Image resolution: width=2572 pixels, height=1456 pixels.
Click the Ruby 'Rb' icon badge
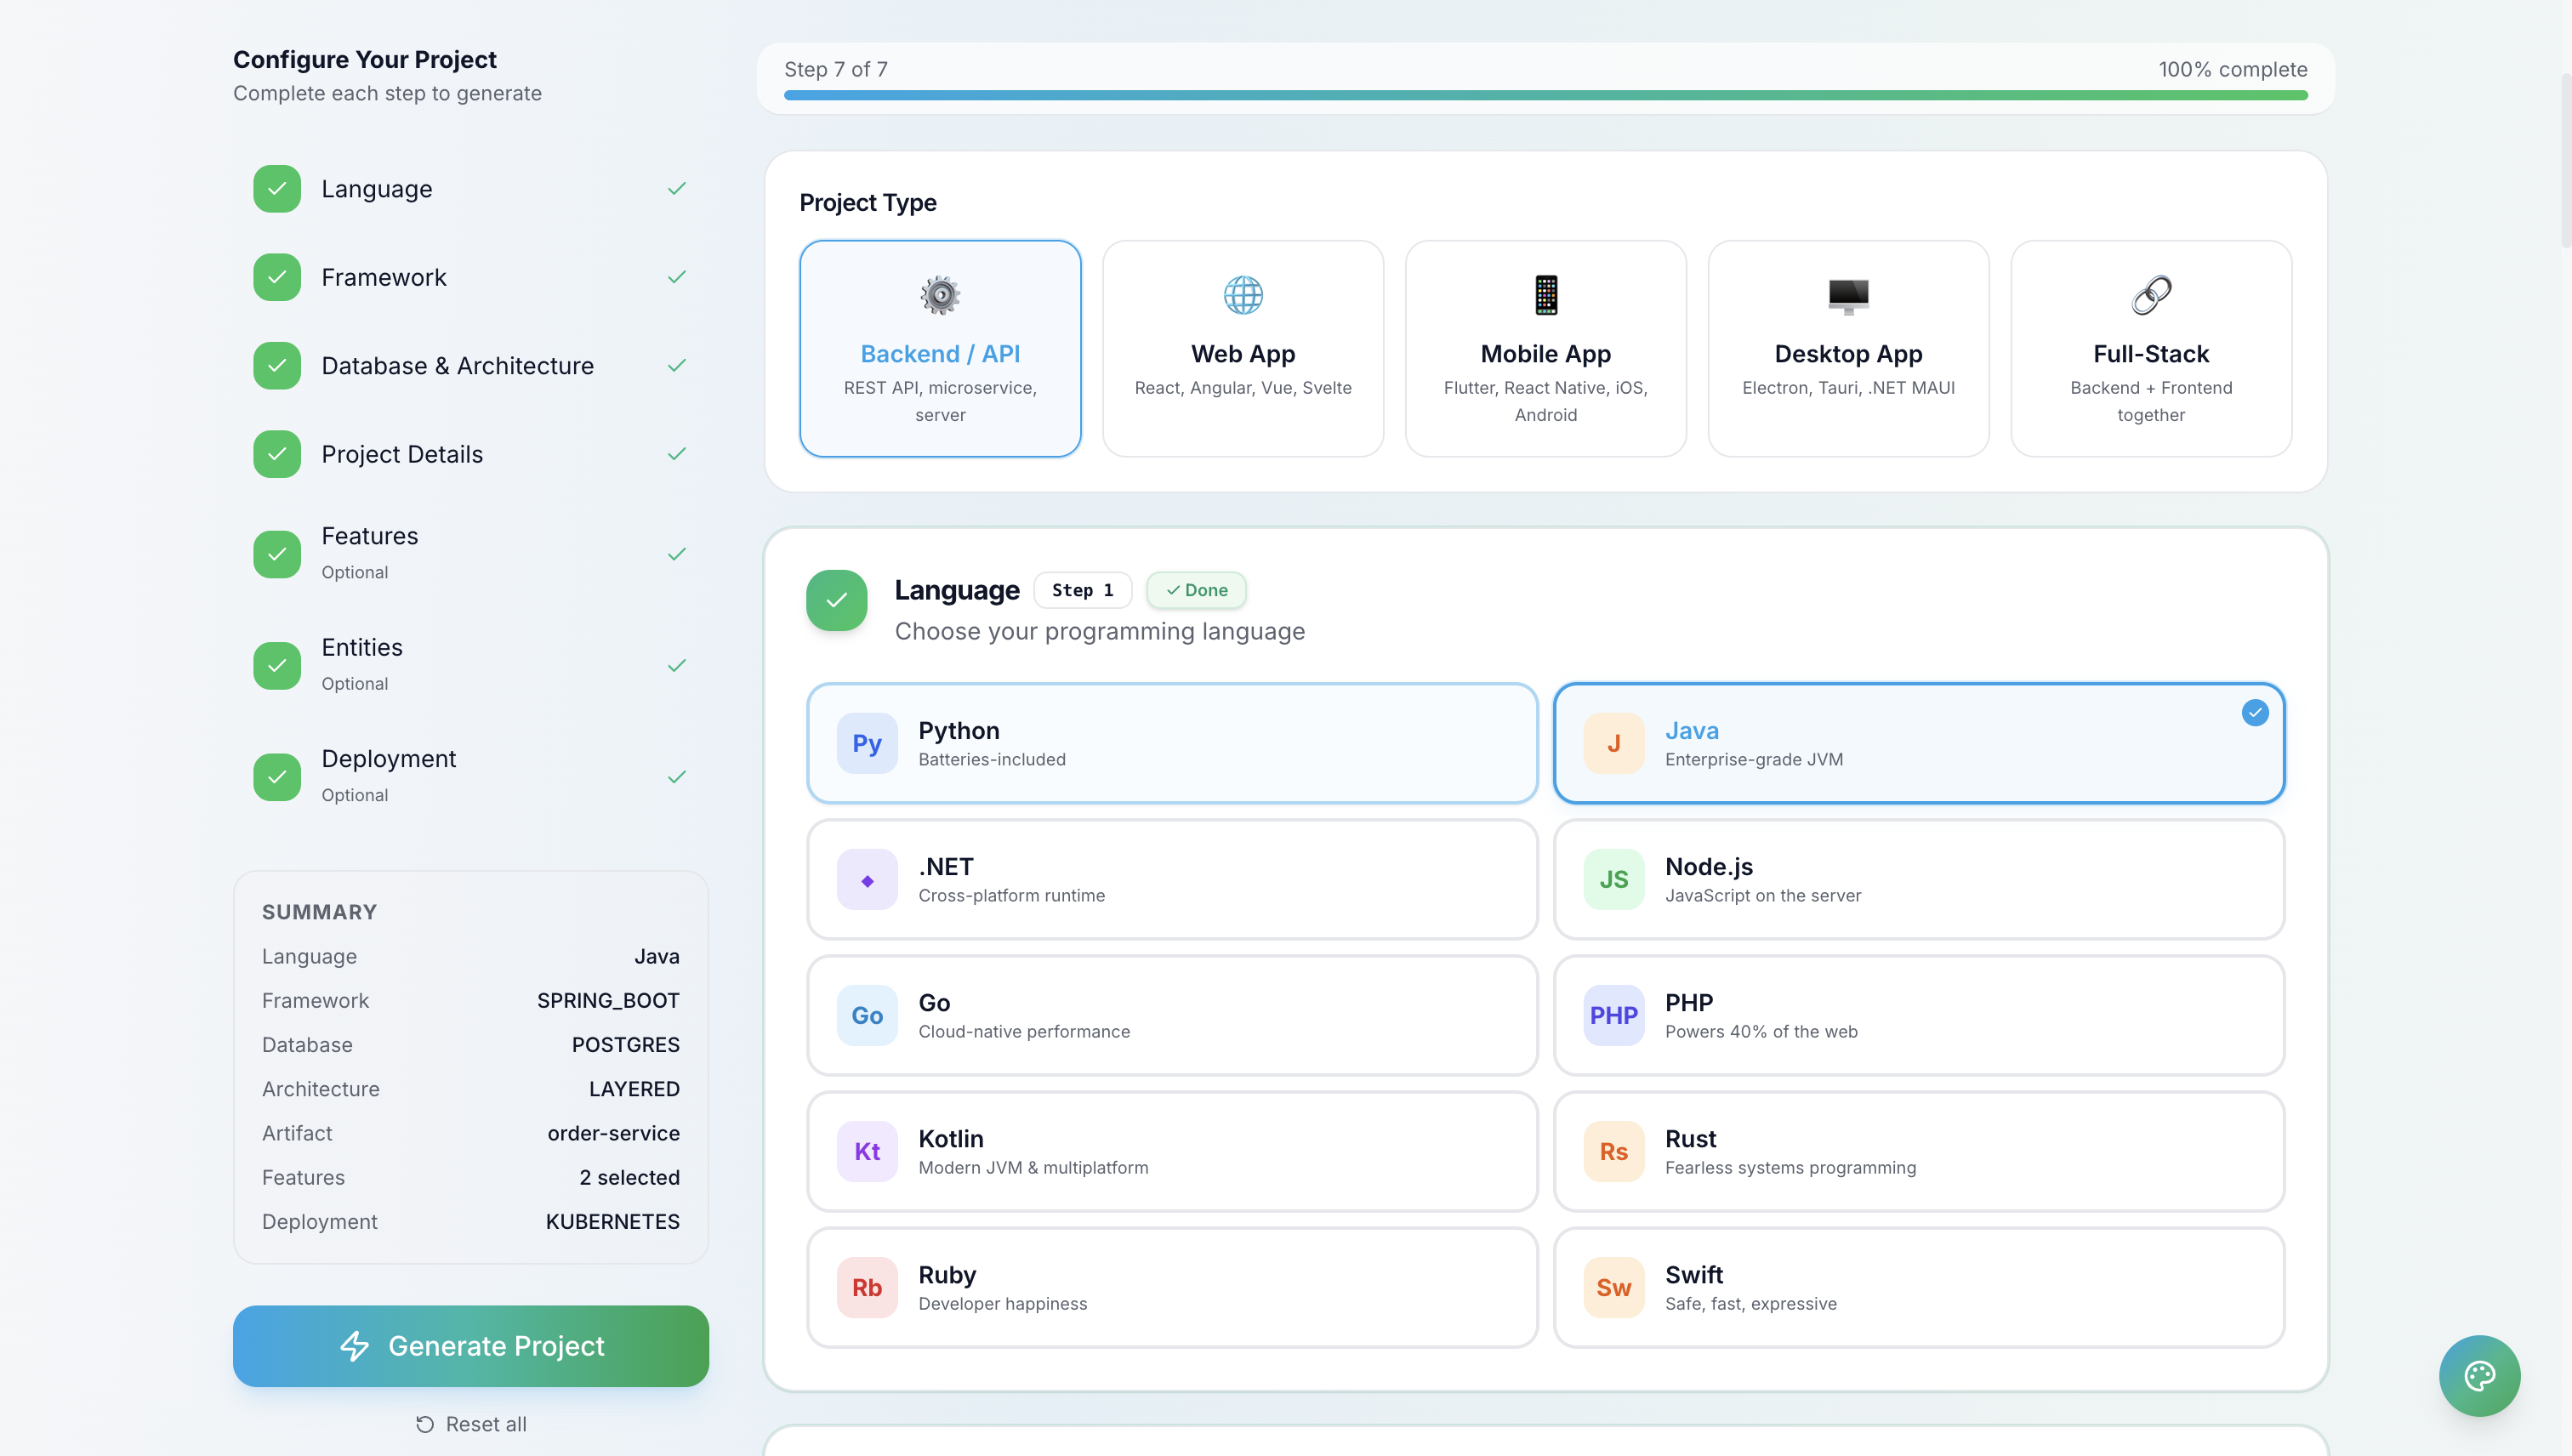click(867, 1287)
